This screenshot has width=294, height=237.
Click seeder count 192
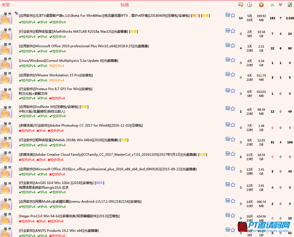272,18
